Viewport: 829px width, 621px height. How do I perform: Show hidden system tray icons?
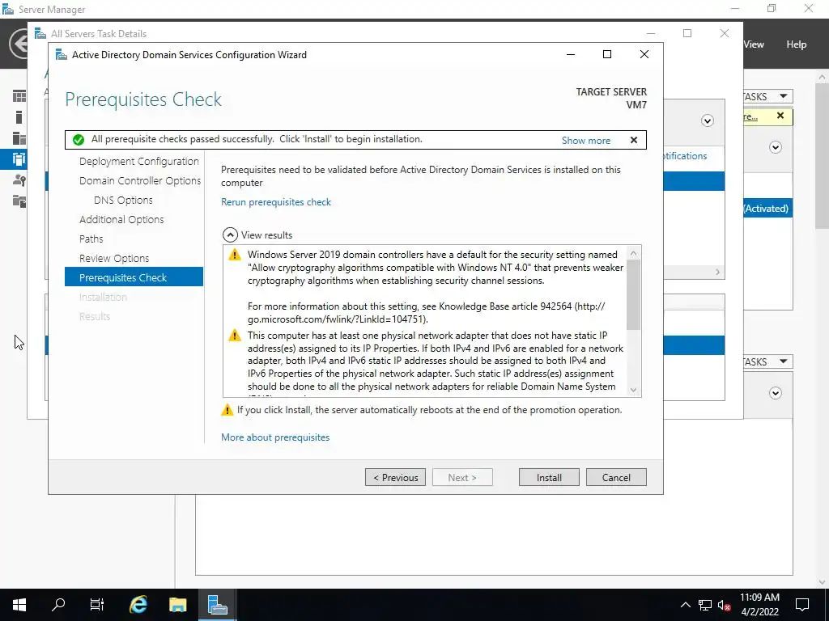click(x=685, y=605)
